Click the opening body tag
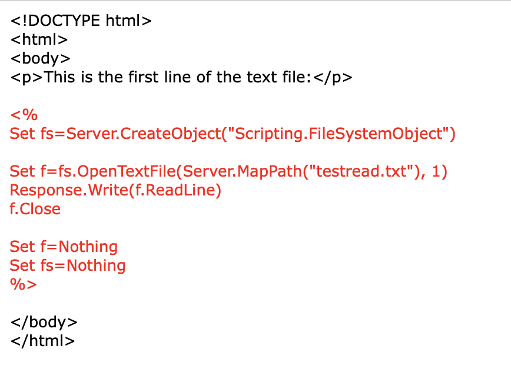This screenshot has height=365, width=511. point(41,59)
